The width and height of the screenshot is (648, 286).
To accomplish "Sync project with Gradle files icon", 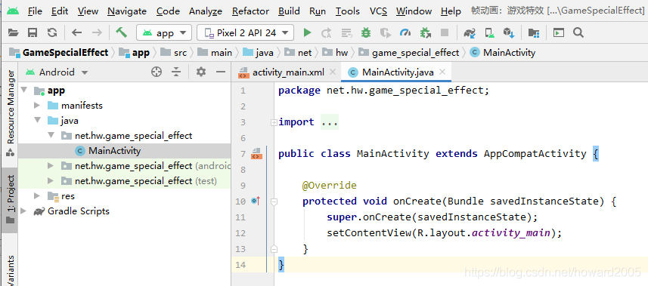I will tap(470, 32).
